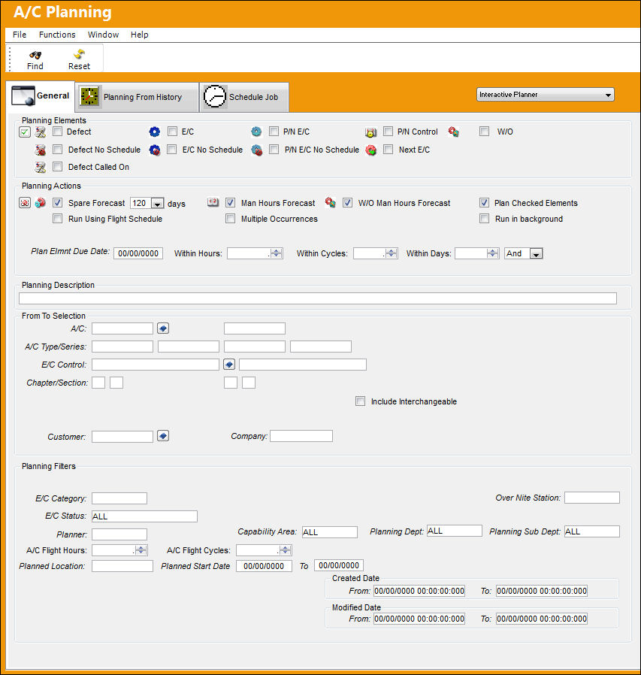The height and width of the screenshot is (675, 641).
Task: Click the Planning Sub Dept field
Action: pyautogui.click(x=592, y=531)
